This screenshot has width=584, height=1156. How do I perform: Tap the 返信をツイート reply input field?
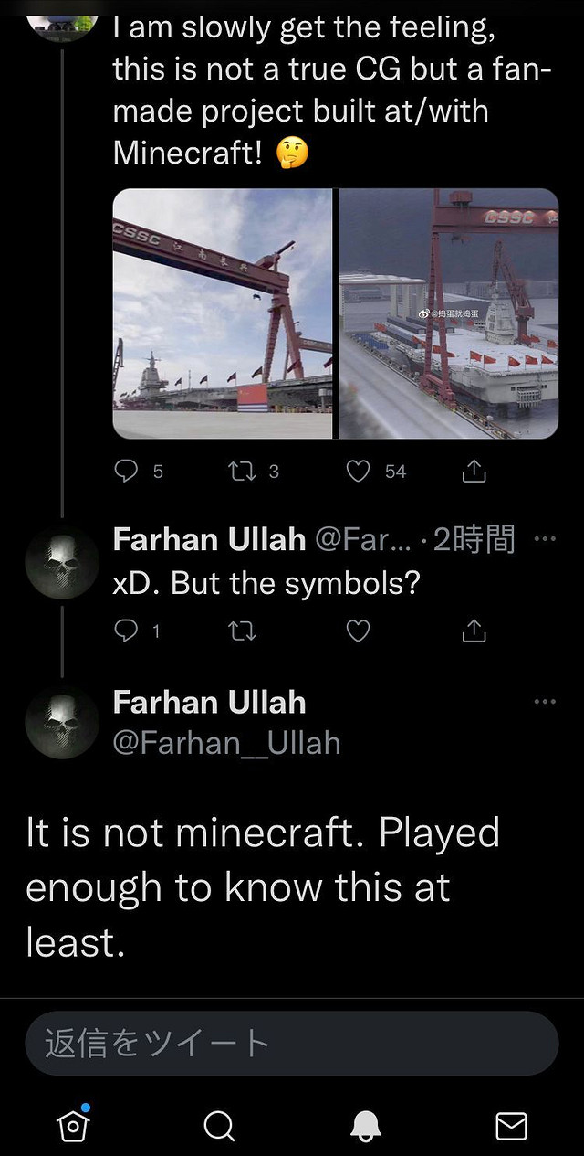pos(292,1041)
